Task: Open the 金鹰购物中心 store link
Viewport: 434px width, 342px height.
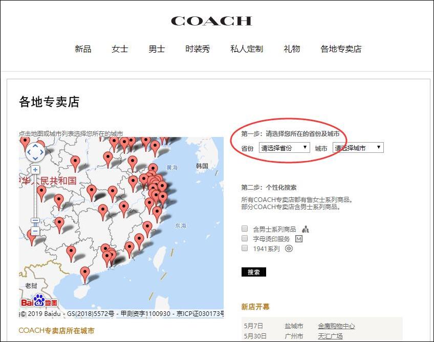Action: pyautogui.click(x=336, y=326)
